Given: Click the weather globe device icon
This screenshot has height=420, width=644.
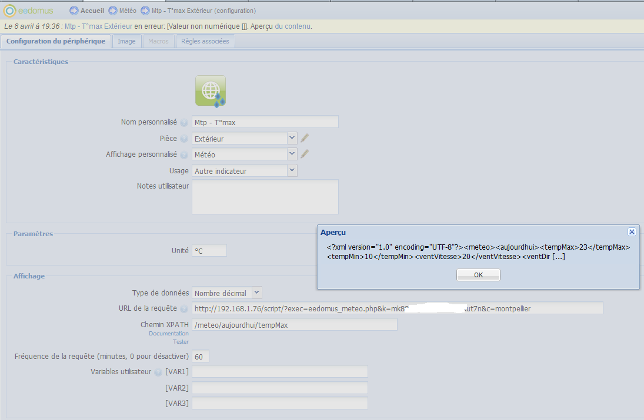Looking at the screenshot, I should [x=211, y=91].
